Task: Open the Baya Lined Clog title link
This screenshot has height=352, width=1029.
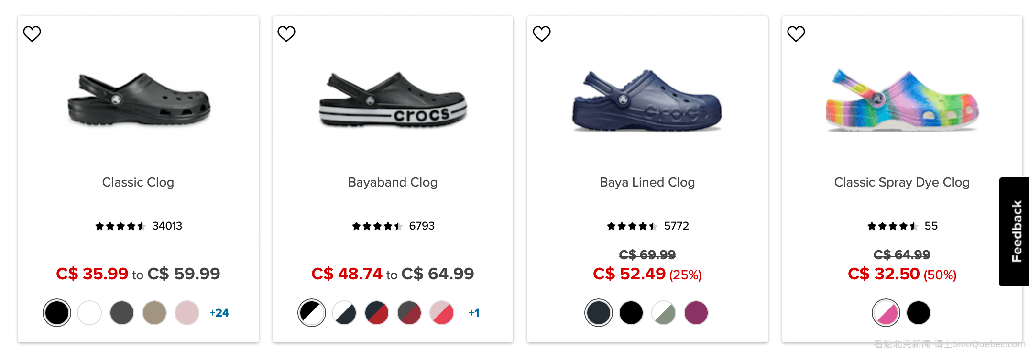Action: (647, 182)
